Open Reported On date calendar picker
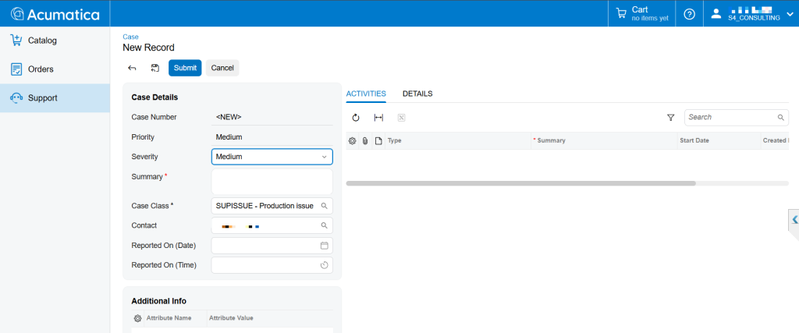Viewport: 799px width, 333px height. coord(324,246)
